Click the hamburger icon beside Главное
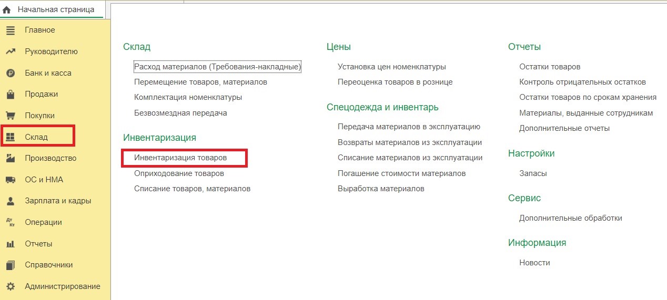Screen dimensions: 667x300 11,30
